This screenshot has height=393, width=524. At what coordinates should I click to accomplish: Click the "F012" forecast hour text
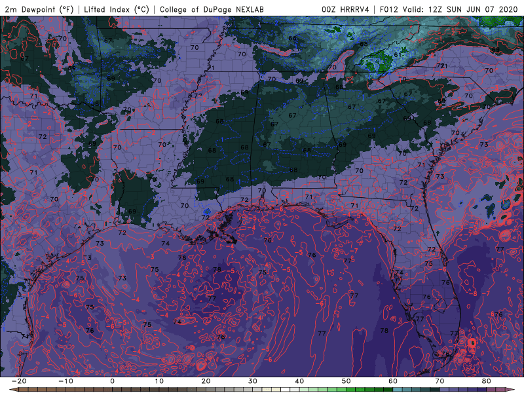tap(389, 10)
